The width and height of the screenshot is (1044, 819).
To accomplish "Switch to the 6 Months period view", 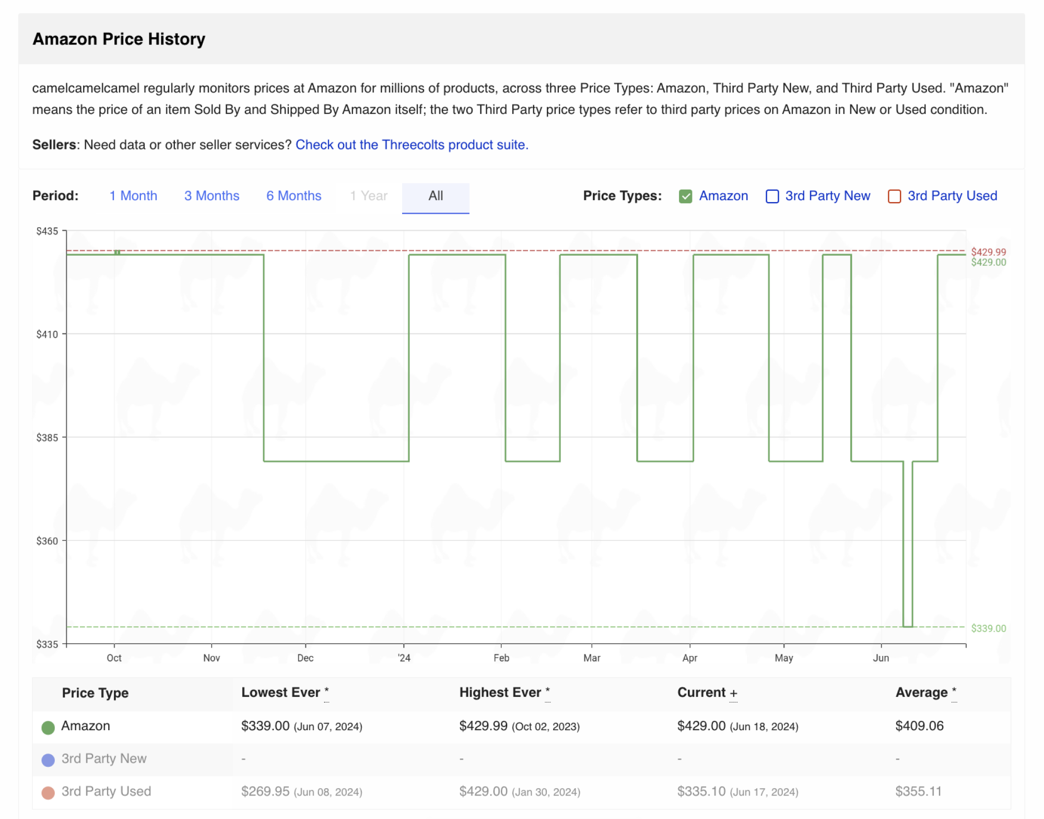I will pyautogui.click(x=294, y=196).
